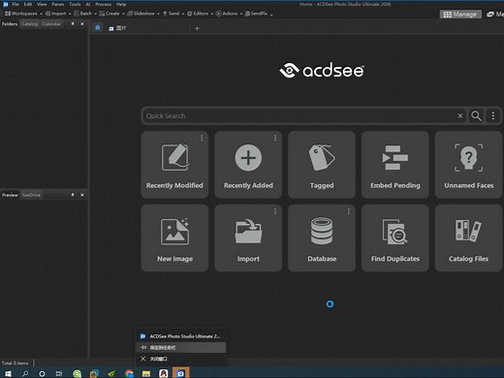Viewport: 504px width, 378px height.
Task: Close the Folders pane
Action: coord(82,24)
